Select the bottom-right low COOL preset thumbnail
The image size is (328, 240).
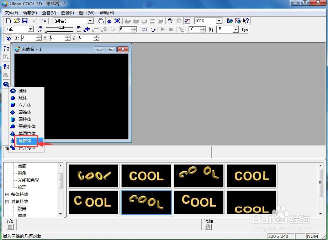tap(252, 202)
